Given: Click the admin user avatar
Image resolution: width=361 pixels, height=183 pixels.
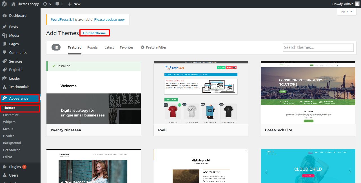Looking at the screenshot, I should click(x=357, y=4).
